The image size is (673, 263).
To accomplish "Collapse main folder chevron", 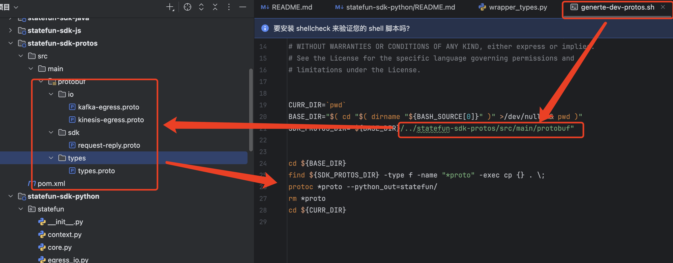I will (31, 69).
